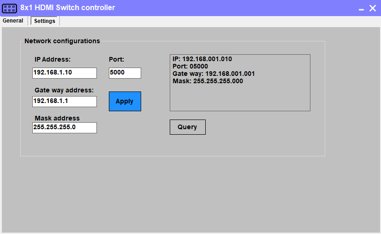
Task: Select the Port 05000 result line
Action: (190, 66)
